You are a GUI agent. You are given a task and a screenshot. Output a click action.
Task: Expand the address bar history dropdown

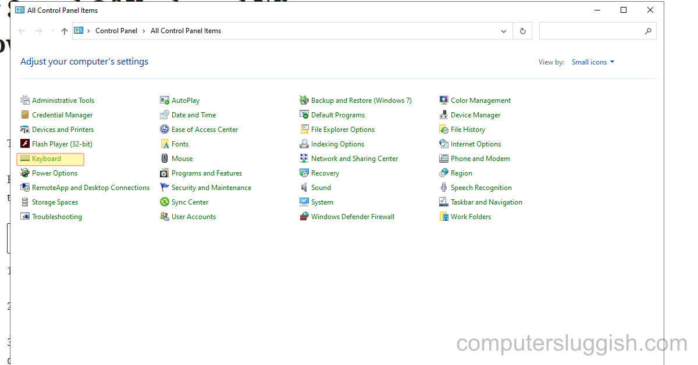pos(504,31)
